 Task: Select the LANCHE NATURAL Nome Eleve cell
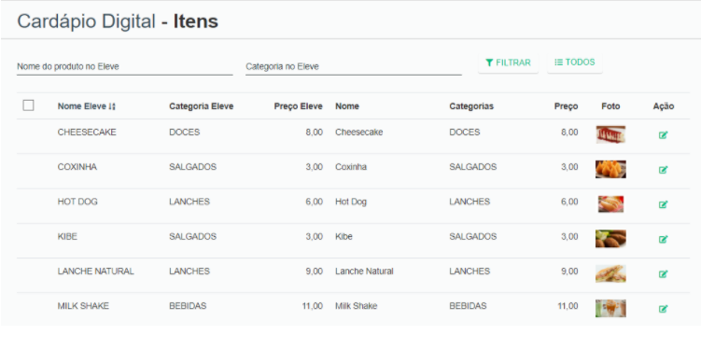[x=95, y=272]
